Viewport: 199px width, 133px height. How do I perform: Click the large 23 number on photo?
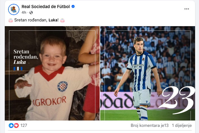pos(177,100)
